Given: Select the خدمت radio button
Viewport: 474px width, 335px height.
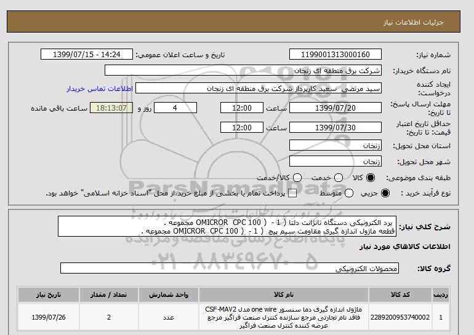Looking at the screenshot, I should (339, 178).
